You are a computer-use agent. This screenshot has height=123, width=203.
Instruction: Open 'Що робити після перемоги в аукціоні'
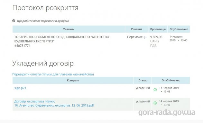click(x=43, y=21)
